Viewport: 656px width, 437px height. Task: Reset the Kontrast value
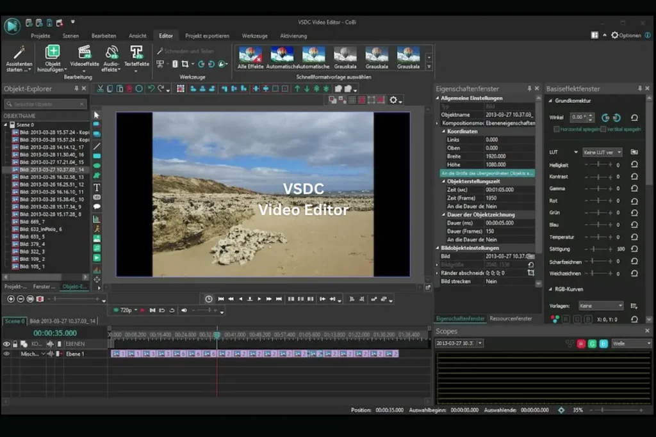[634, 177]
